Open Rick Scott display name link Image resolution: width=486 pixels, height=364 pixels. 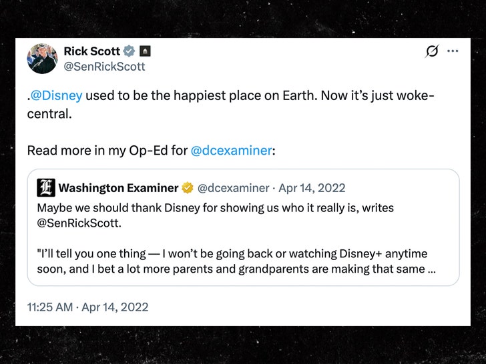[91, 51]
